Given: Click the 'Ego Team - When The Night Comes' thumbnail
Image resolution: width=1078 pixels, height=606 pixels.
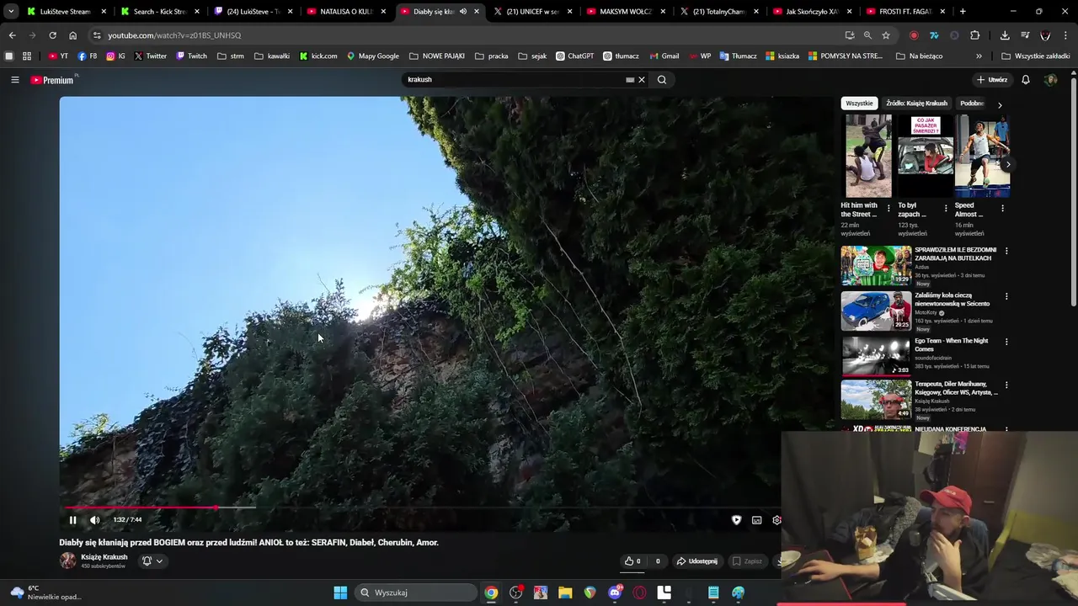Looking at the screenshot, I should [x=876, y=355].
